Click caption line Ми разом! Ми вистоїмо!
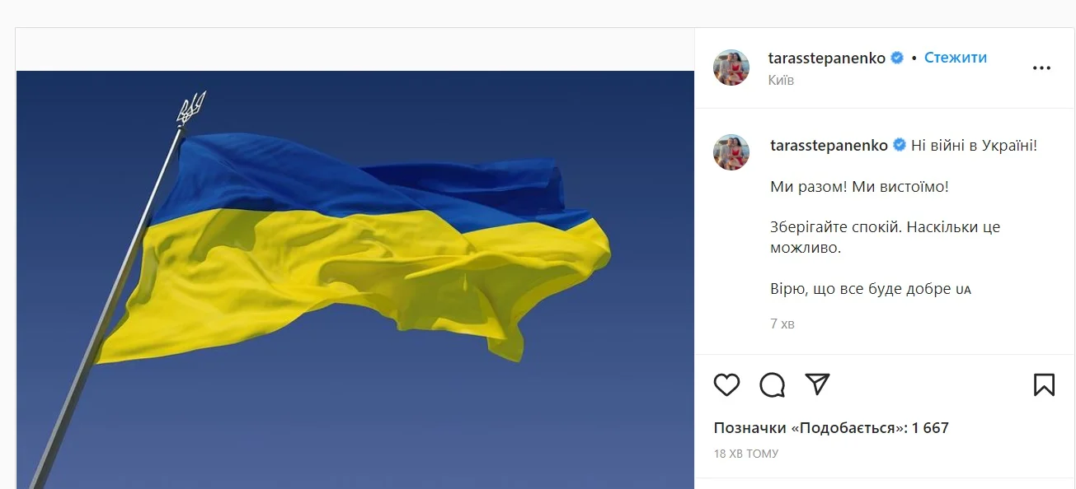 pos(860,187)
